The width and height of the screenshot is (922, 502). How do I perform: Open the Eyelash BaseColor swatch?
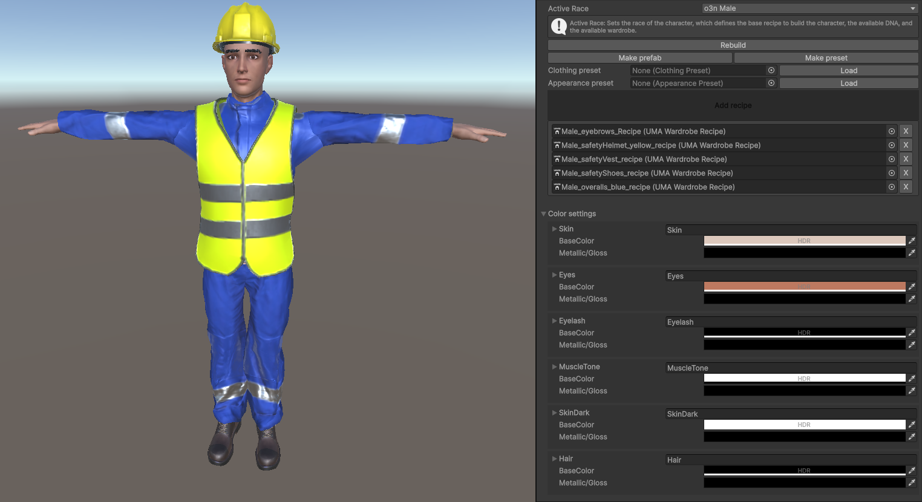(805, 333)
